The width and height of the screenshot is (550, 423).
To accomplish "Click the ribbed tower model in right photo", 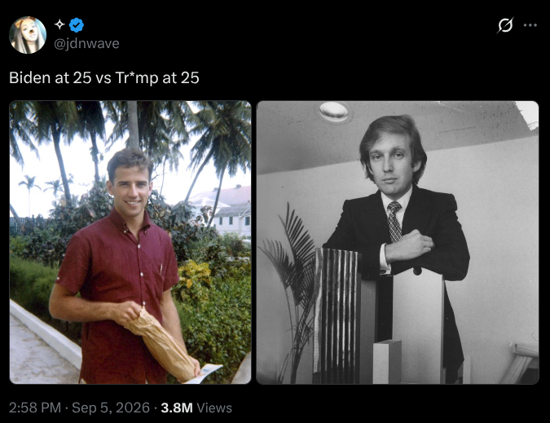I will (337, 315).
